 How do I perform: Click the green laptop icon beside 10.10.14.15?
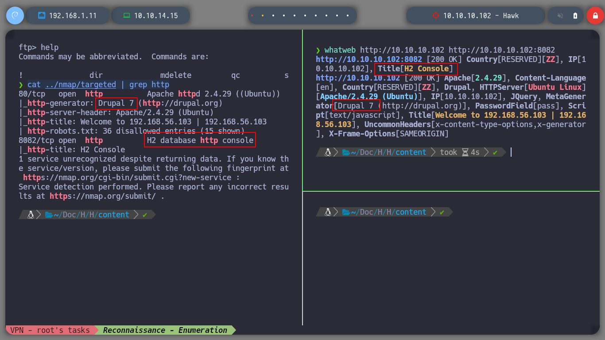coord(127,15)
